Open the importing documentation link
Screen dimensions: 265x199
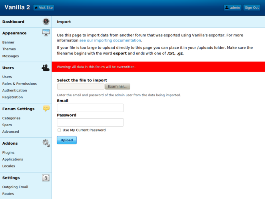point(110,40)
